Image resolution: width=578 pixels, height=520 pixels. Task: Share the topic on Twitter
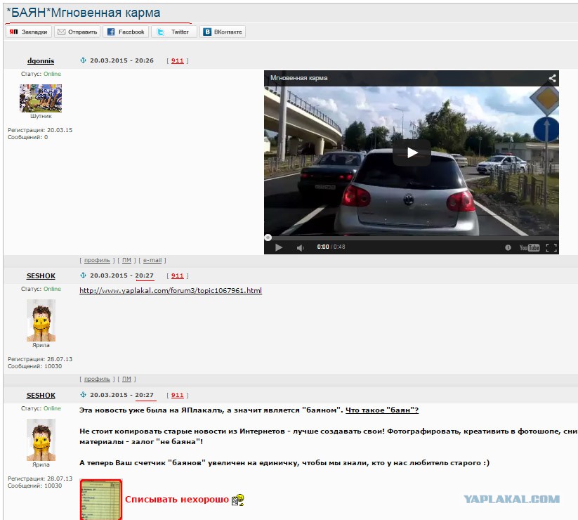(x=174, y=32)
